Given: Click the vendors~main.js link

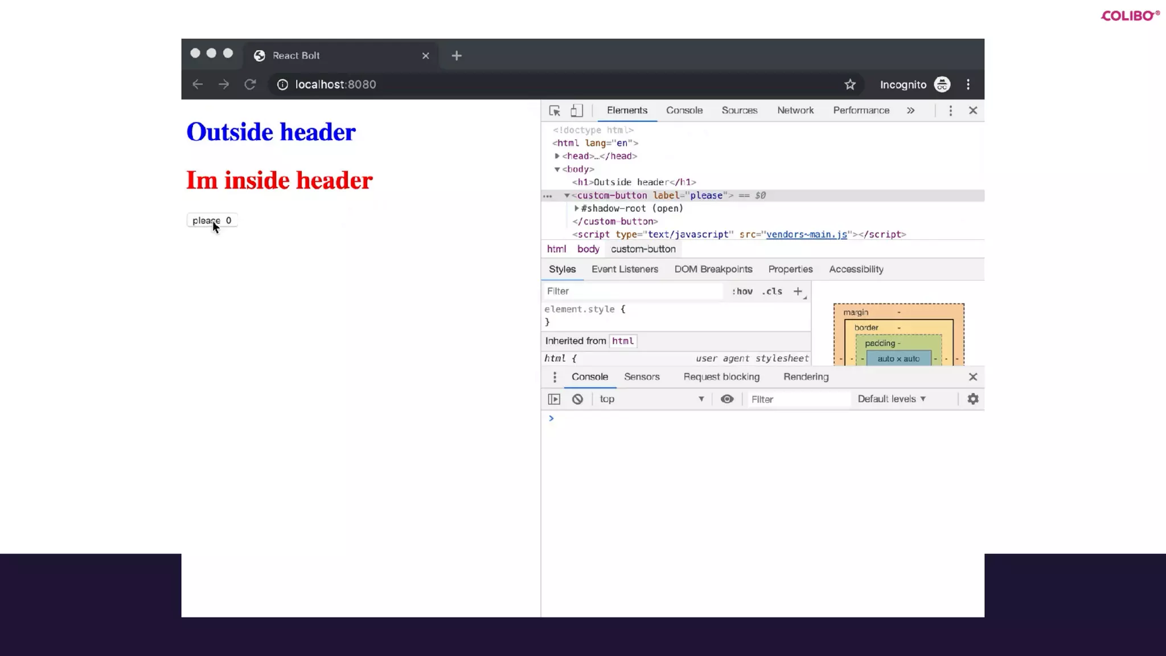Looking at the screenshot, I should (806, 235).
